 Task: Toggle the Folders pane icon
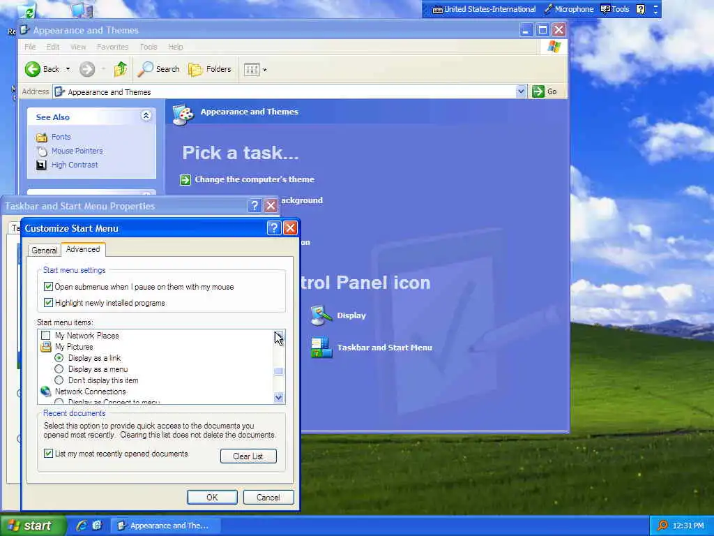pyautogui.click(x=196, y=69)
